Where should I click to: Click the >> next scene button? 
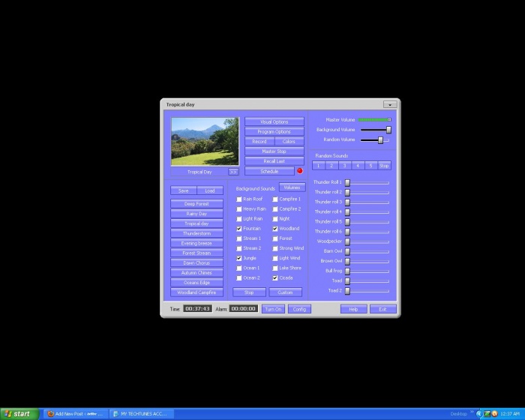pos(233,172)
